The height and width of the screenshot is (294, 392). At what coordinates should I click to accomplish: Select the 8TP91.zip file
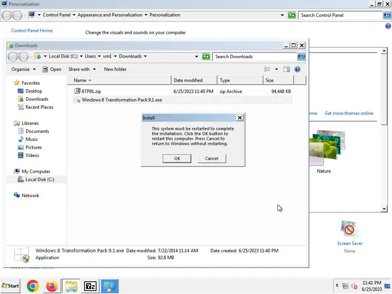tap(91, 91)
